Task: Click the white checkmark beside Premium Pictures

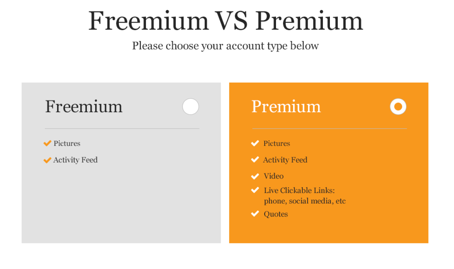Action: click(255, 143)
